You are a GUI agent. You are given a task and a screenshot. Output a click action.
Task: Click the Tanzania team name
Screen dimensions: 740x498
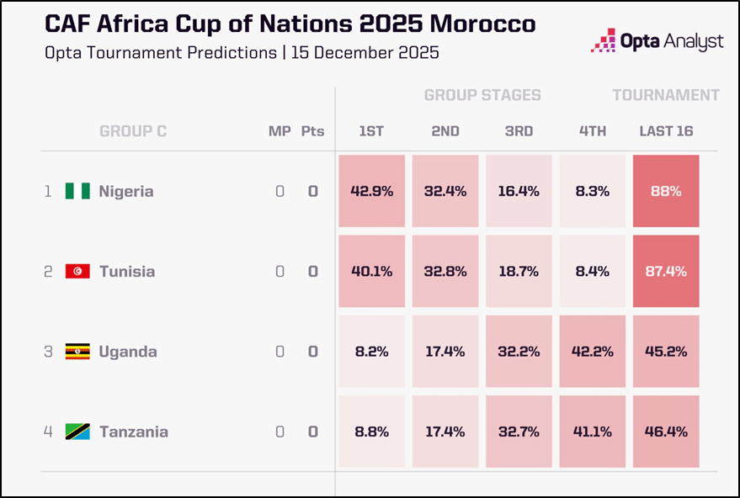(x=133, y=432)
